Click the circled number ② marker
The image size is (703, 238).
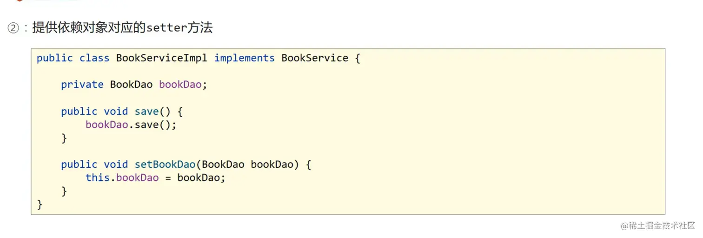click(x=13, y=28)
